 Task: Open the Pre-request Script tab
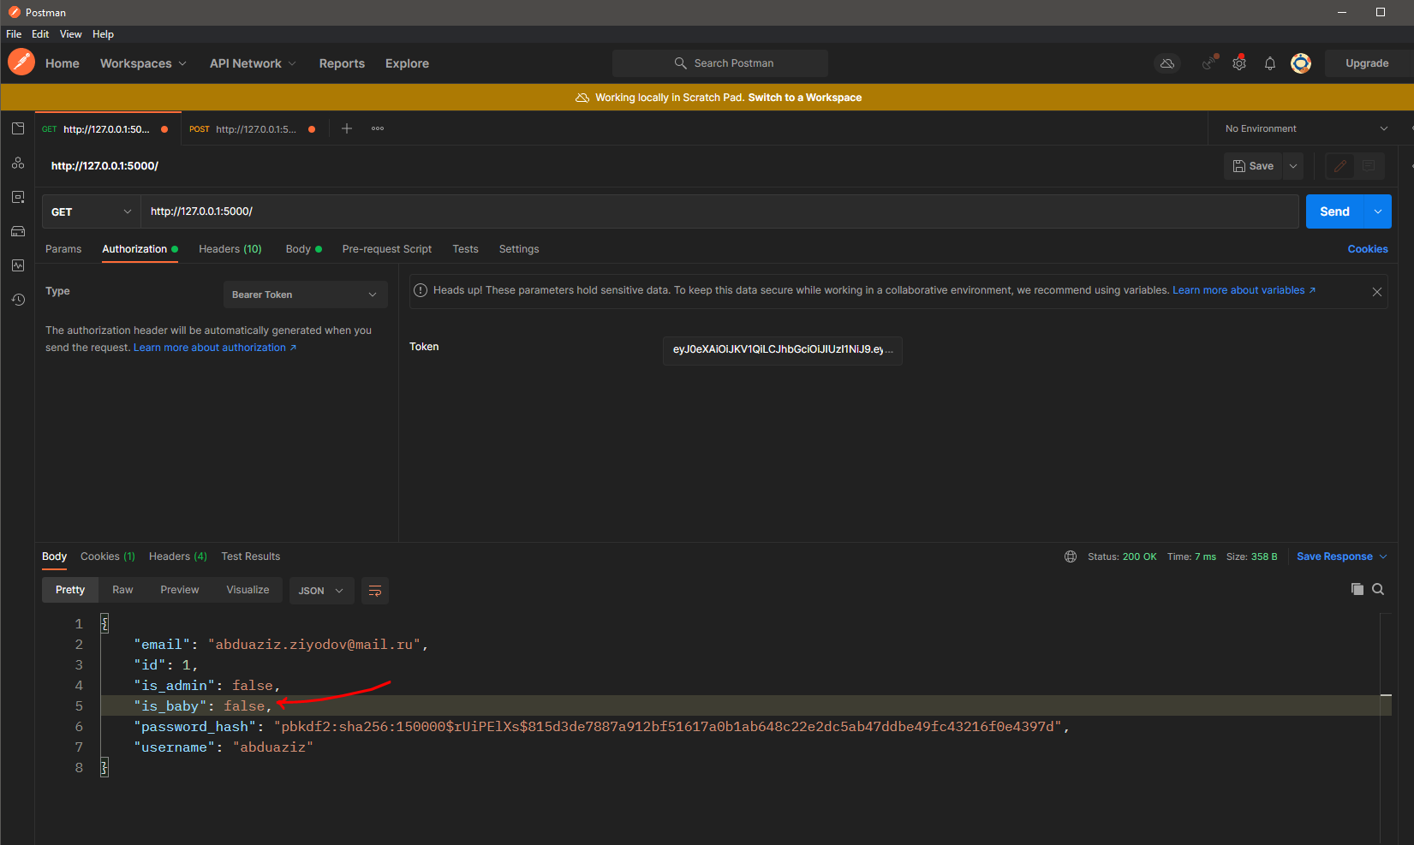[387, 249]
